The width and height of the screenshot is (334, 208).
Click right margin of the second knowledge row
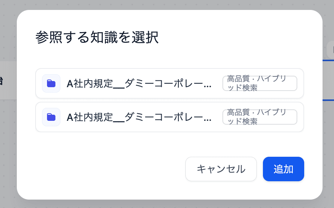(x=300, y=117)
